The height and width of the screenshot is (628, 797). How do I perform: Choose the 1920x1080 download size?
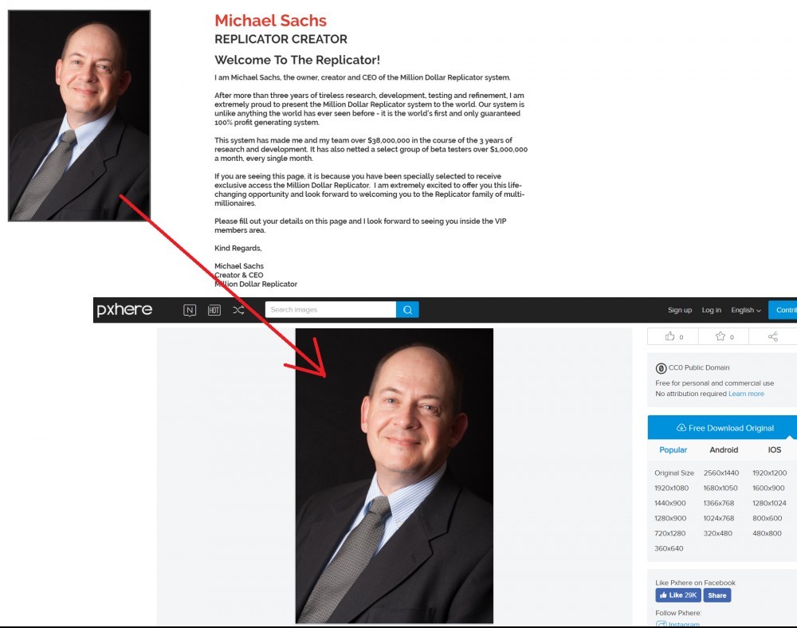[671, 488]
